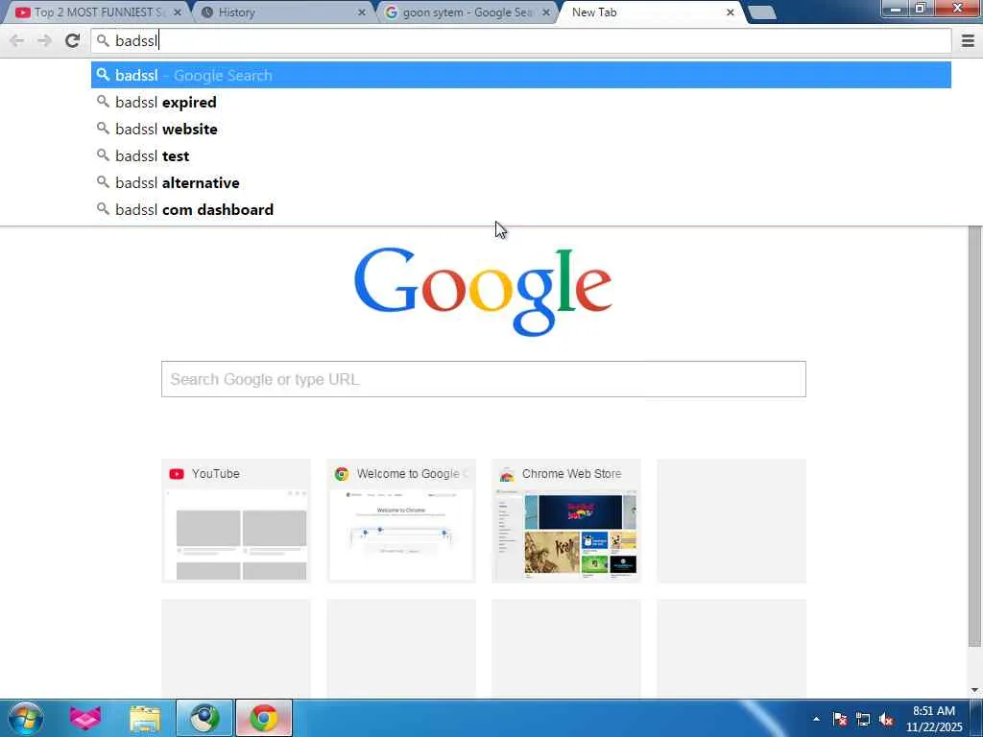Click the page's vertical scrollbar
Image resolution: width=983 pixels, height=737 pixels.
[974, 437]
